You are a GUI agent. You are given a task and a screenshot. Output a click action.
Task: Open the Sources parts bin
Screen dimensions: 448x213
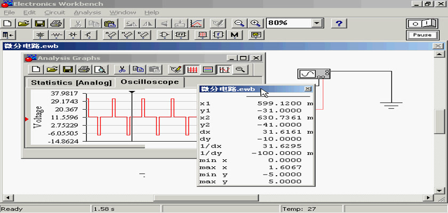(x=41, y=35)
